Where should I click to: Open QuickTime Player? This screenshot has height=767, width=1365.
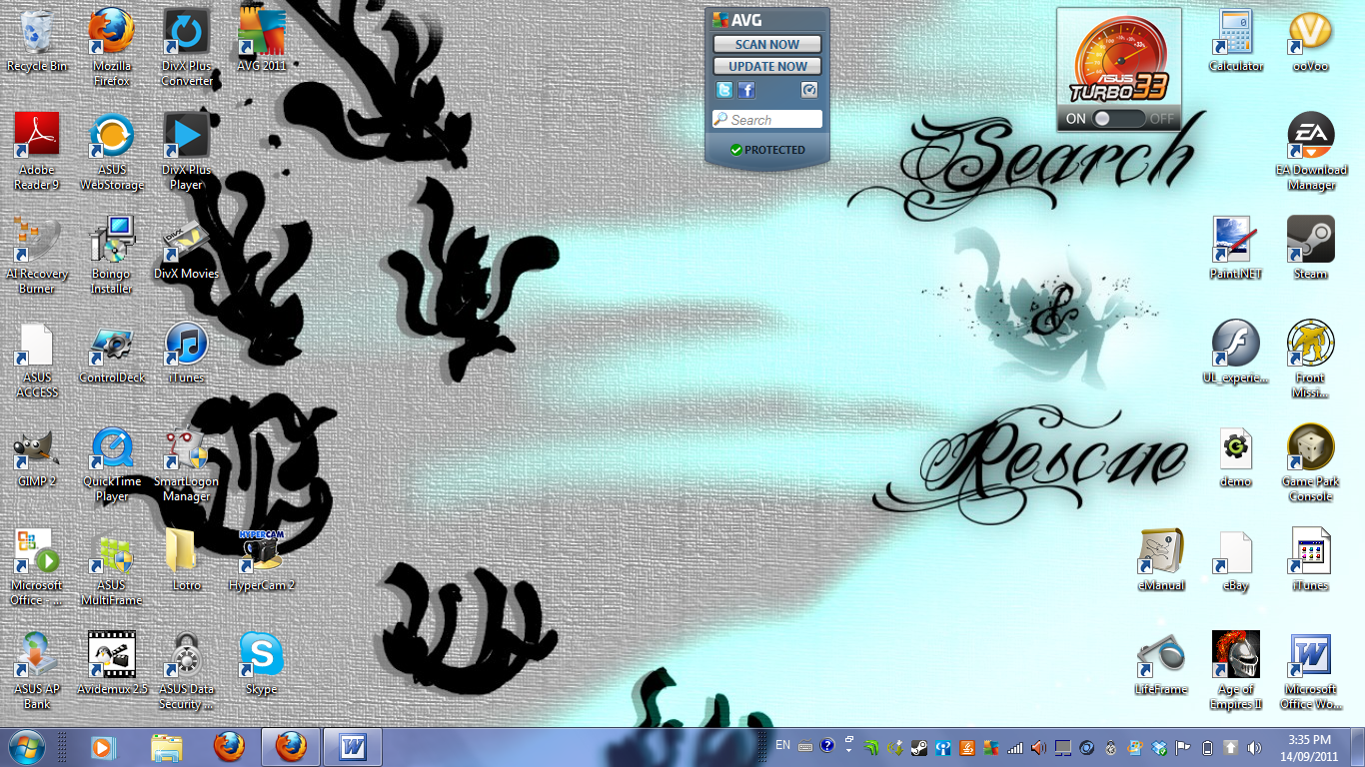pyautogui.click(x=111, y=451)
